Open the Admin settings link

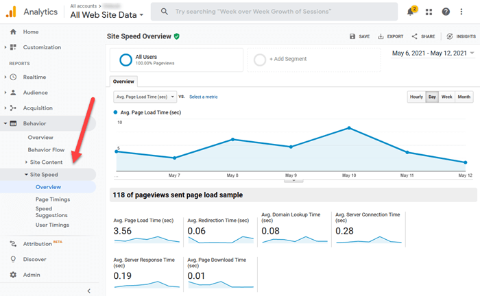click(x=32, y=275)
